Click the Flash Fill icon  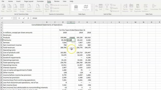pos(131,8)
